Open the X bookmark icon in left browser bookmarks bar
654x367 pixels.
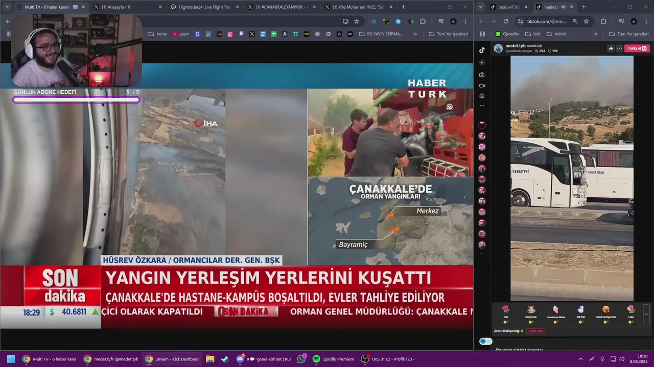click(252, 34)
